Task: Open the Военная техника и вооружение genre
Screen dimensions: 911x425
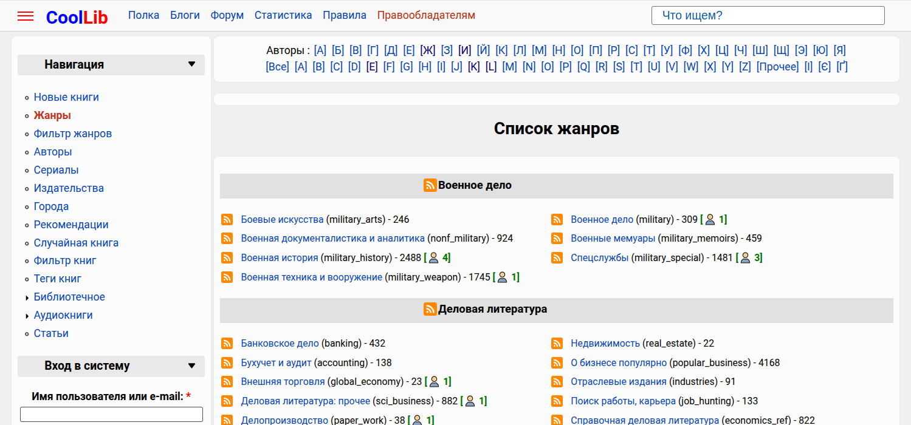Action: click(x=311, y=277)
